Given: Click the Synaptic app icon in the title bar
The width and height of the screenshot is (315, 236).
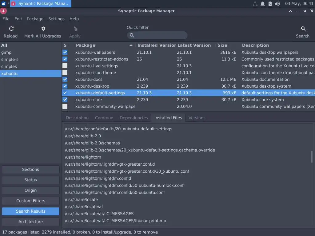Looking at the screenshot, I should coord(3,11).
